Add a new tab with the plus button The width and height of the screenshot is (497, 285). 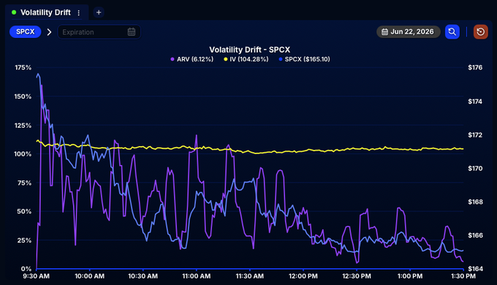coord(99,12)
